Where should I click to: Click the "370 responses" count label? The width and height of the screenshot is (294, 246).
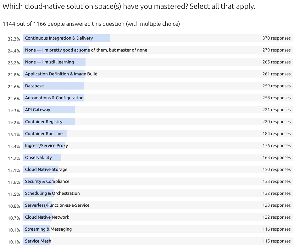click(276, 38)
